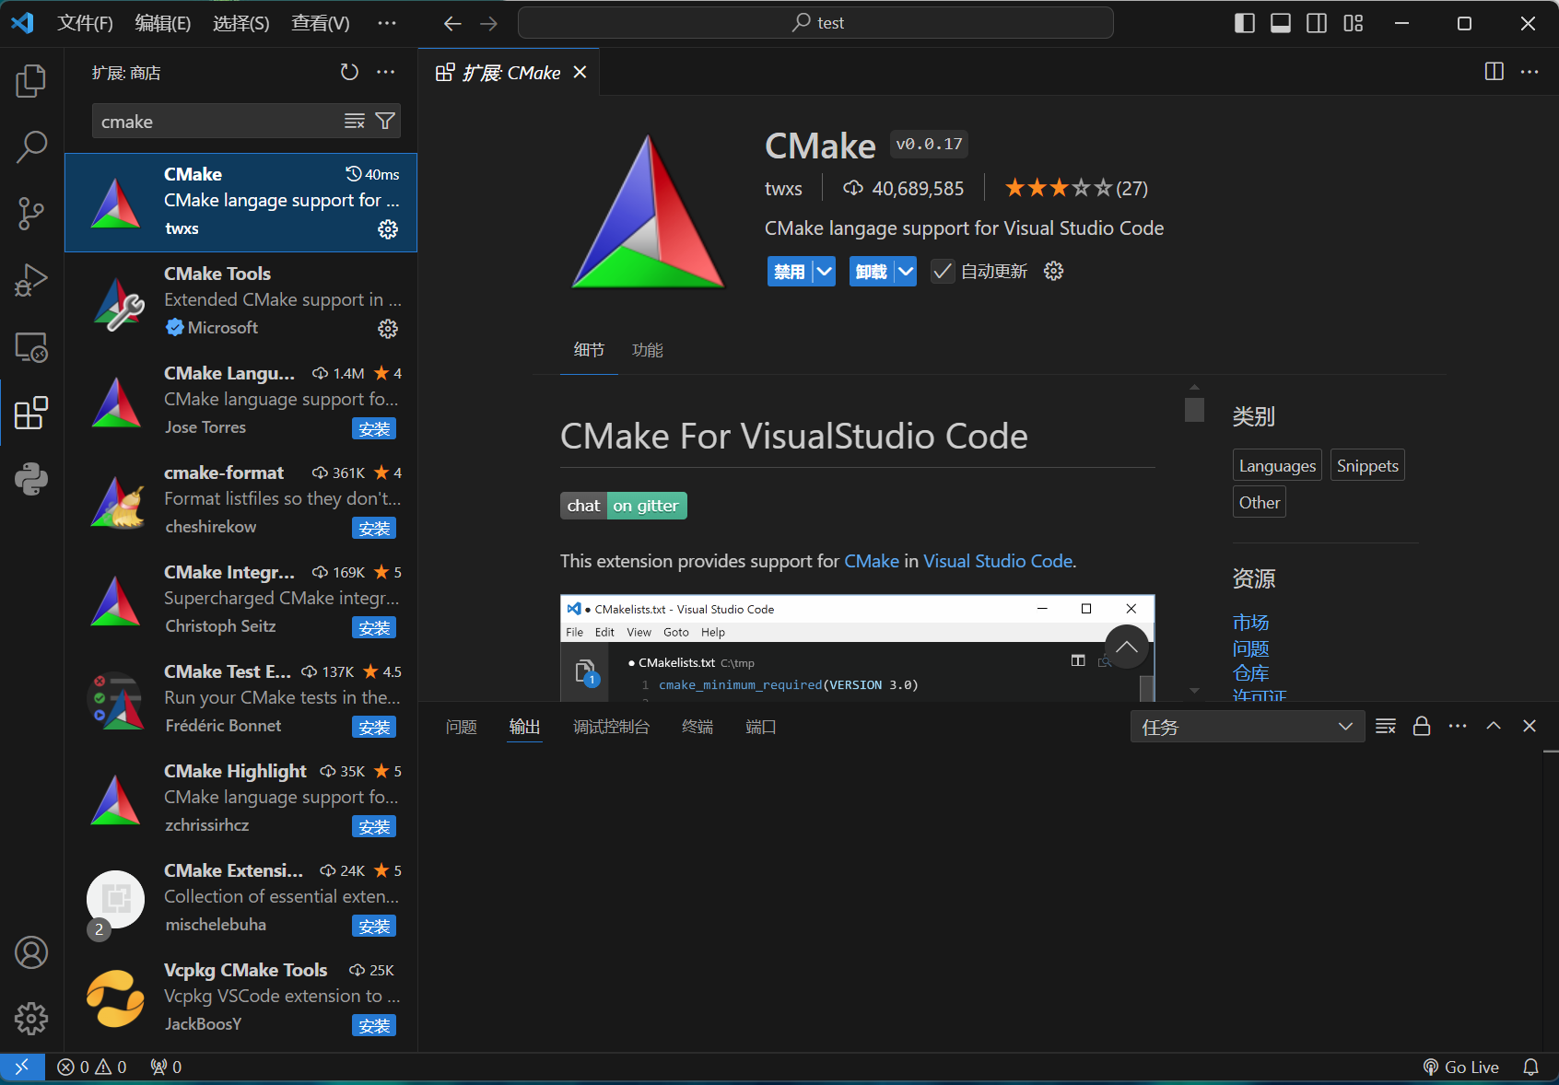Screen dimensions: 1559x1085
Task: Open the CMake link in description
Action: tap(872, 561)
